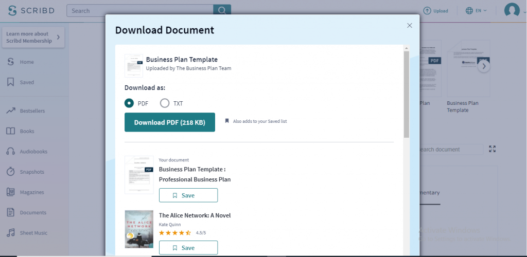Open the Home menu item
The image size is (527, 257).
click(27, 62)
